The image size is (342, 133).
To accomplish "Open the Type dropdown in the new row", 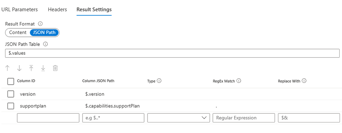I will [178, 118].
